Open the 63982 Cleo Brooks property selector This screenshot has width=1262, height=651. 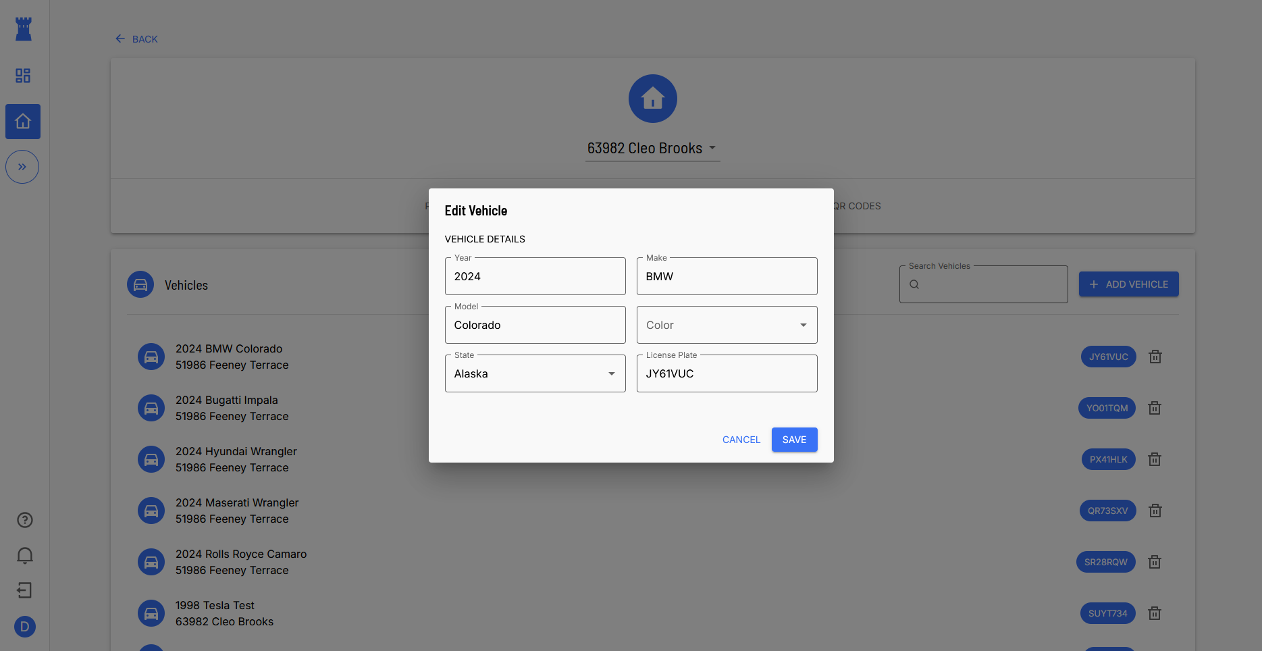652,149
